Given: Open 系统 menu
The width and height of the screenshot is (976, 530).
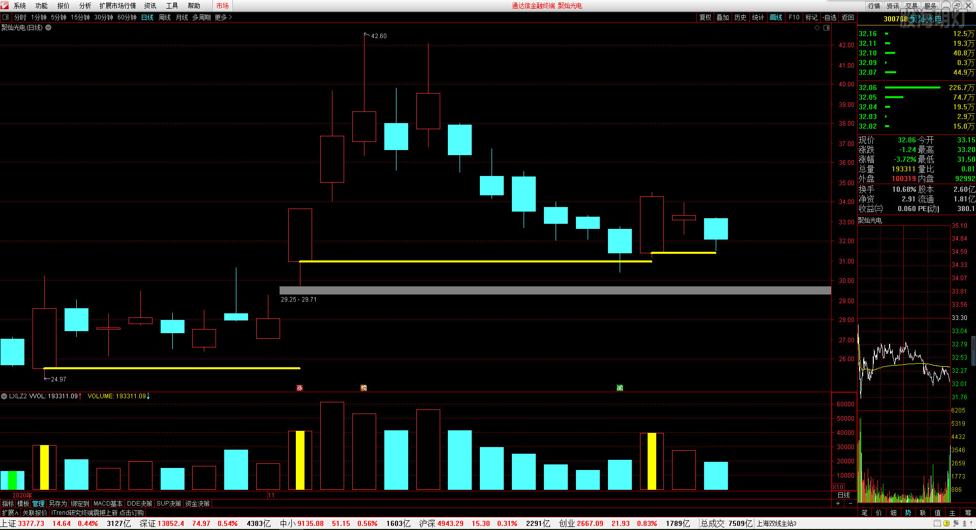Looking at the screenshot, I should tap(20, 6).
